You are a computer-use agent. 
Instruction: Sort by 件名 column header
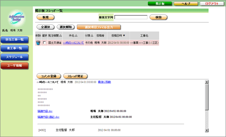[x=73, y=36]
